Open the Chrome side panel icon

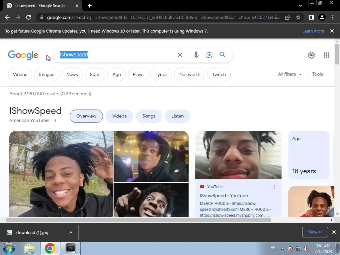[x=311, y=17]
